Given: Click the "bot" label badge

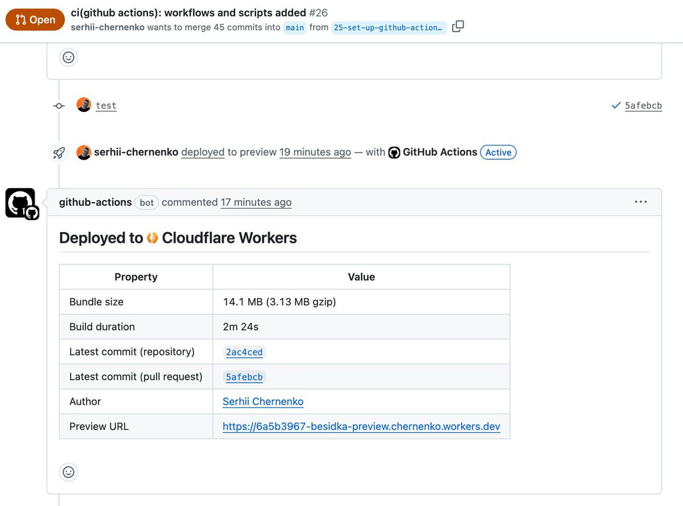Looking at the screenshot, I should click(x=146, y=203).
